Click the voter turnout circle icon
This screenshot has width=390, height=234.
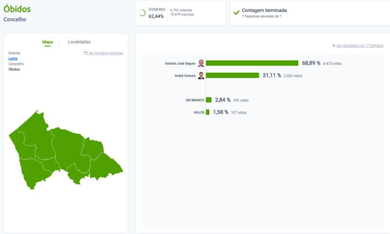coord(142,13)
